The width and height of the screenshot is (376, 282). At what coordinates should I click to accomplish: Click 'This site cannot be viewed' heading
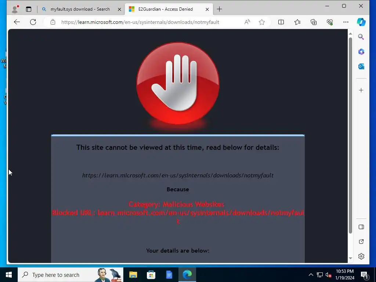(x=178, y=147)
